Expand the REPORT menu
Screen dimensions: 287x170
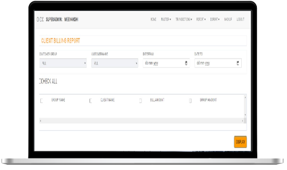[x=201, y=19]
